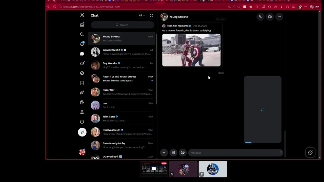Open the More circle menu in sidebar
This screenshot has width=324, height=182.
pos(82,122)
